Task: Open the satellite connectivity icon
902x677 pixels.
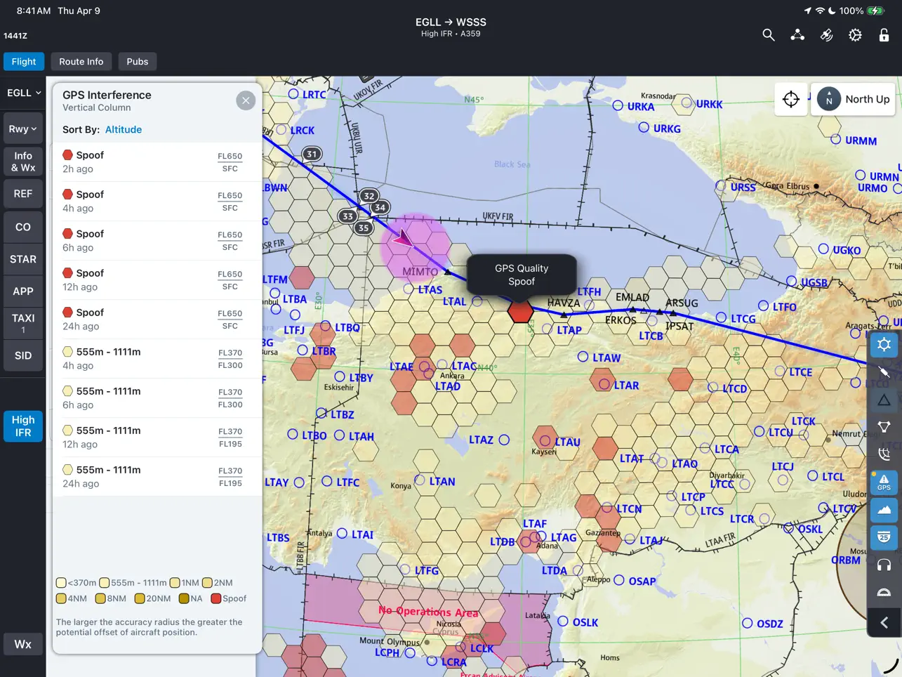Action: (x=826, y=35)
